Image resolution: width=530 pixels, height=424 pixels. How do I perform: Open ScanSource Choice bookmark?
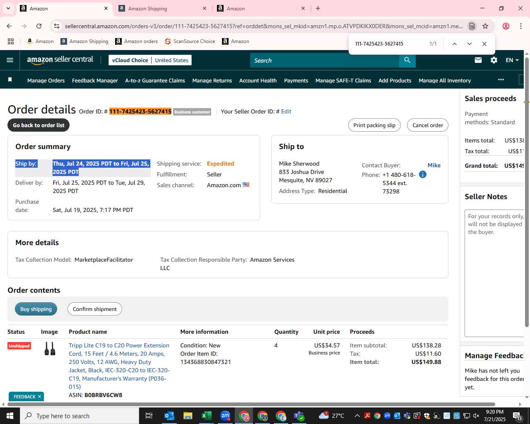pos(190,41)
